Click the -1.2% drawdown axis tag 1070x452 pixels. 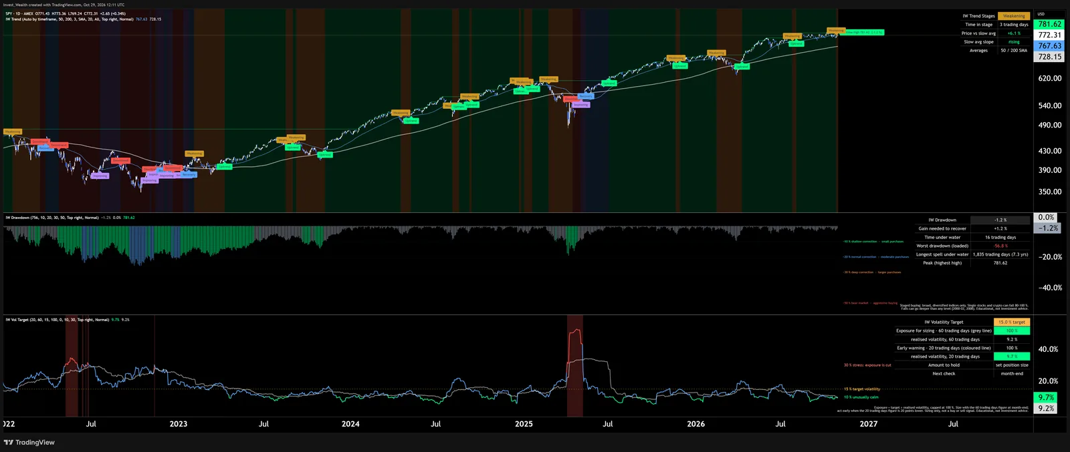(x=1048, y=228)
